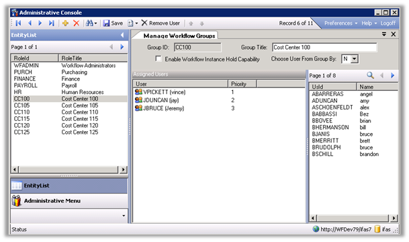This screenshot has width=409, height=242.
Task: Collapse the EntityList panel arrow
Action: (x=122, y=35)
